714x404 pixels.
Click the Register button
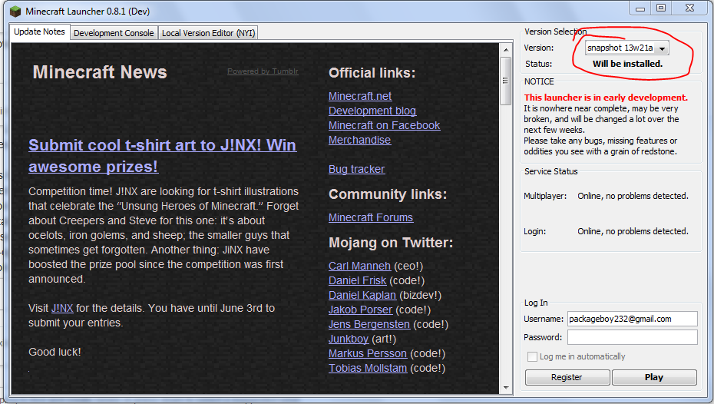point(567,377)
